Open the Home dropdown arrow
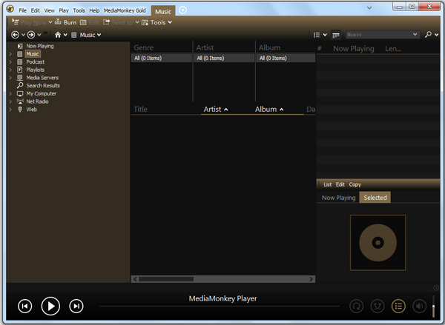Image resolution: width=445 pixels, height=325 pixels. tap(65, 35)
